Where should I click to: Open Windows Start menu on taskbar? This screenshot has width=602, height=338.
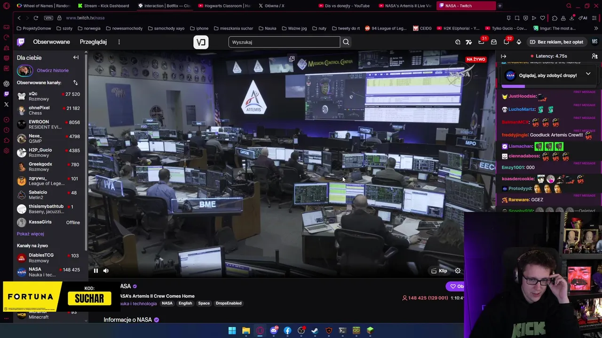pyautogui.click(x=232, y=330)
